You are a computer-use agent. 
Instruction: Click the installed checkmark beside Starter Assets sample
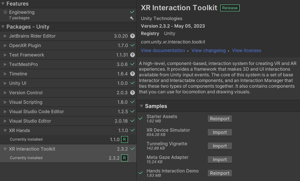click(x=141, y=118)
